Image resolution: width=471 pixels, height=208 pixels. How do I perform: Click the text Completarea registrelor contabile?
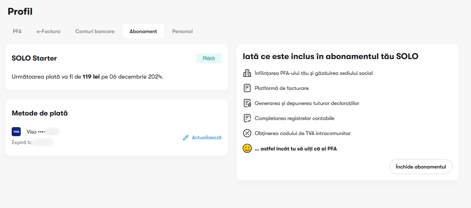coord(294,118)
